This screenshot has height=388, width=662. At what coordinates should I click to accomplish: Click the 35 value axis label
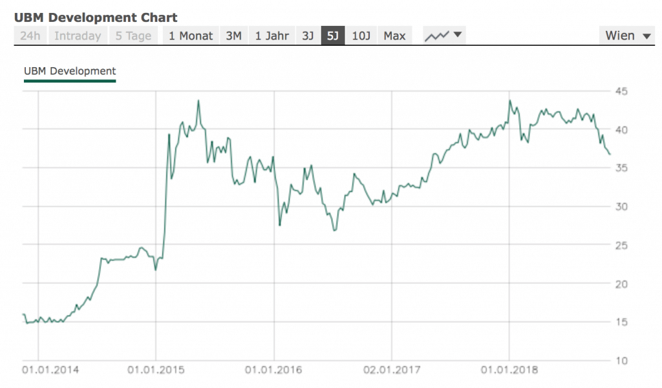621,168
